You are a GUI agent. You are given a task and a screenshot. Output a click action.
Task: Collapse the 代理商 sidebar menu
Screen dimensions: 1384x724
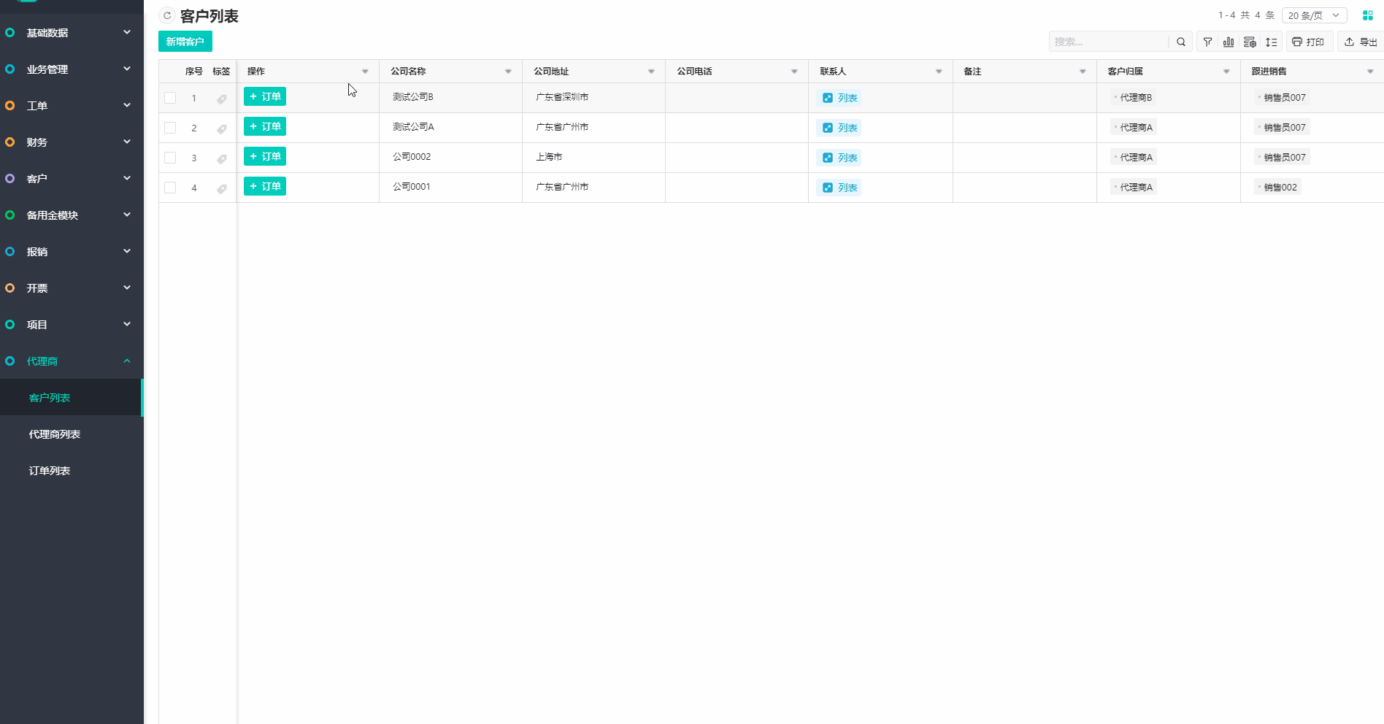[x=72, y=361]
